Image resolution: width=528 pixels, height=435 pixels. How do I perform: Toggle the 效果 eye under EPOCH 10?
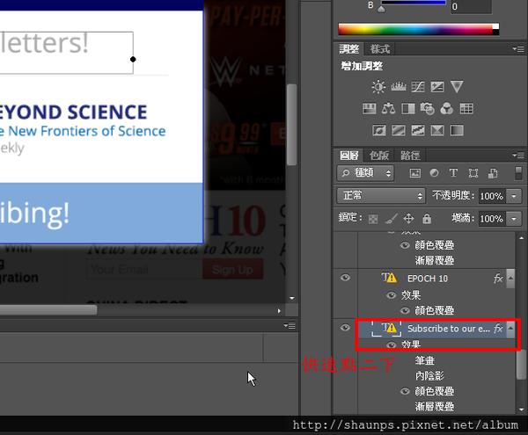coord(392,295)
